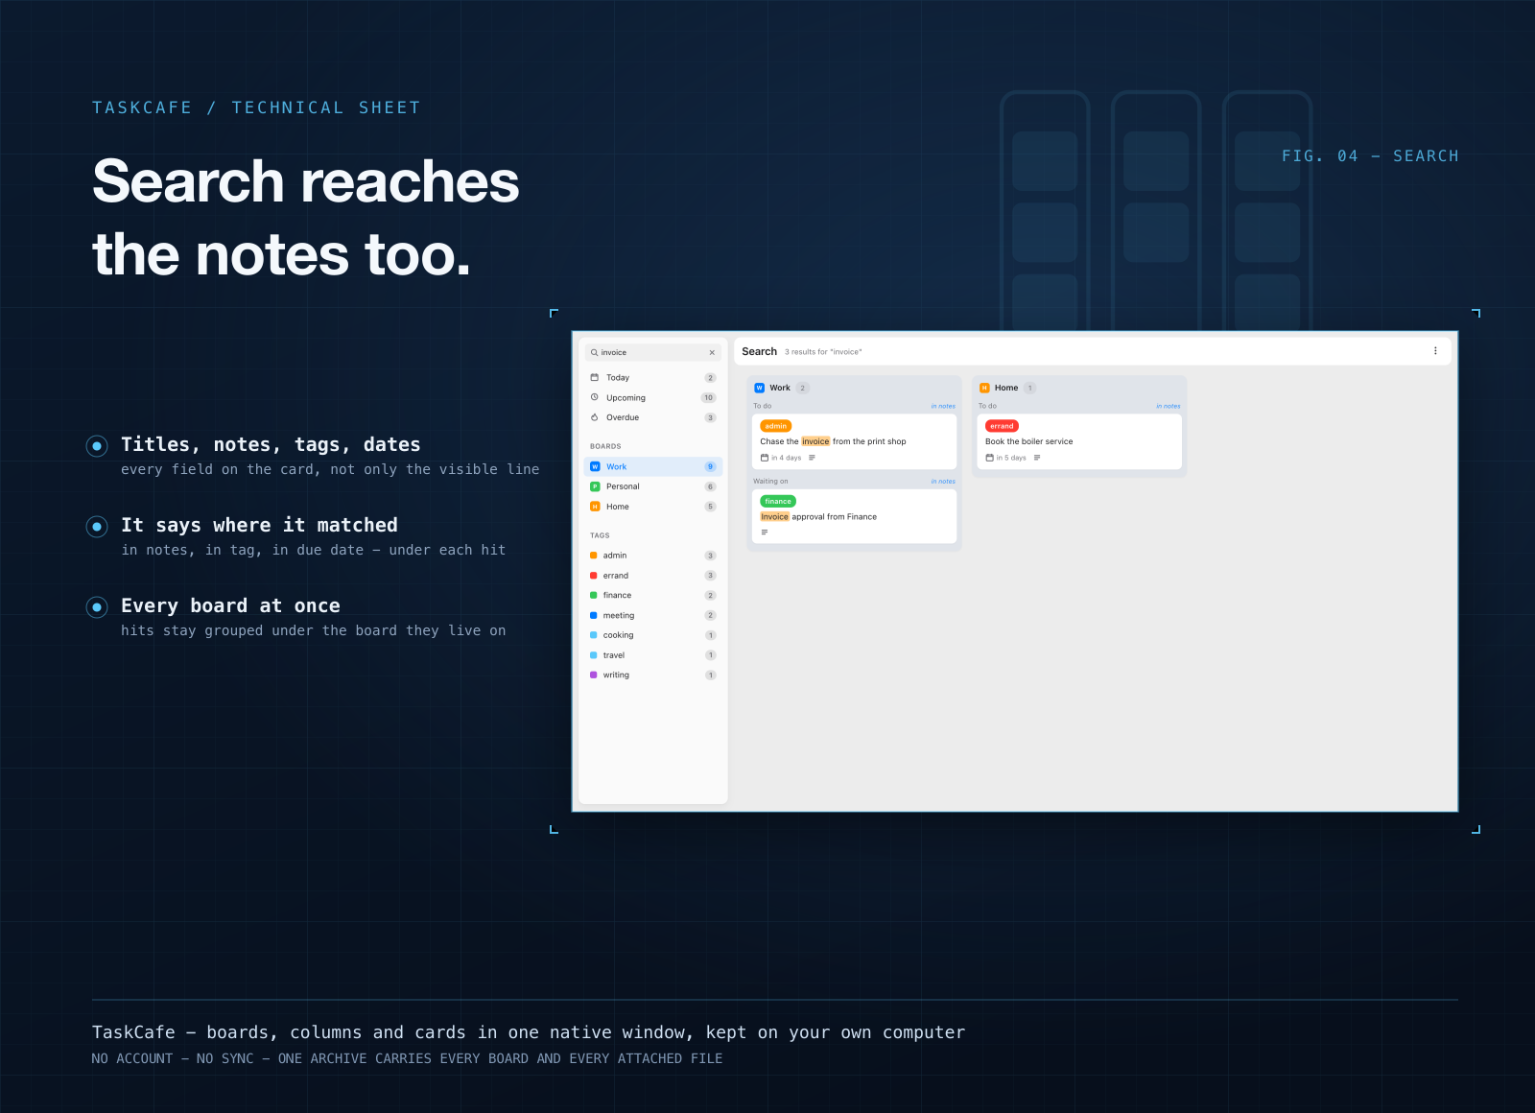Filter by the cooking tag
The height and width of the screenshot is (1113, 1535).
coord(652,635)
